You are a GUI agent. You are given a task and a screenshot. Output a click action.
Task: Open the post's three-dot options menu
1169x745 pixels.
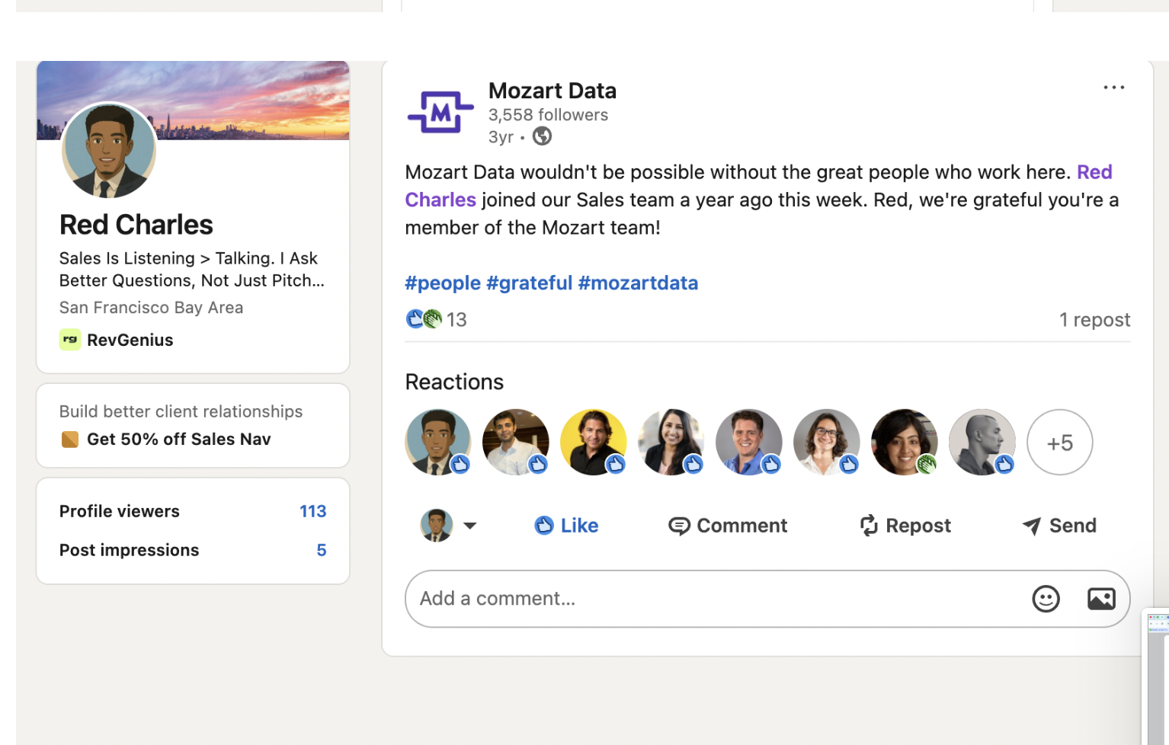coord(1113,88)
